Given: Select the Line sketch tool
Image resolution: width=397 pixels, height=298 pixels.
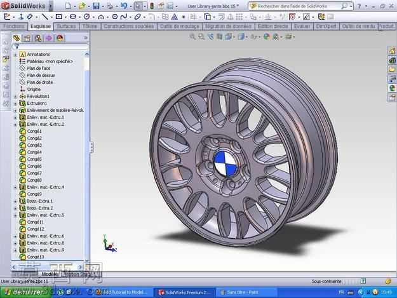Looking at the screenshot, I should coord(44,17).
